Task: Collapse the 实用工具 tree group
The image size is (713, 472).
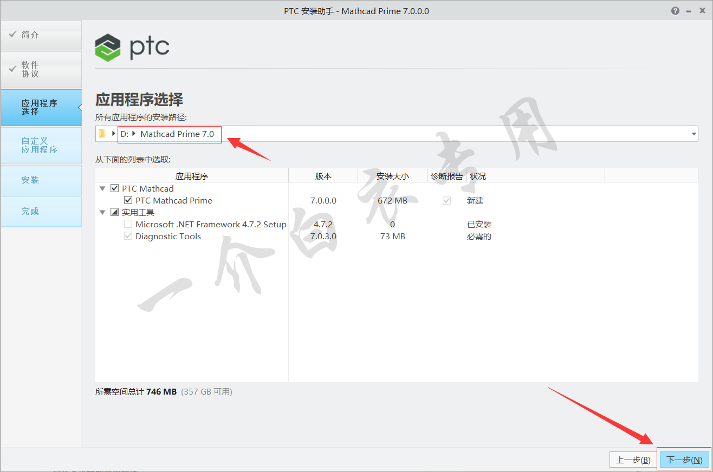Action: tap(102, 212)
